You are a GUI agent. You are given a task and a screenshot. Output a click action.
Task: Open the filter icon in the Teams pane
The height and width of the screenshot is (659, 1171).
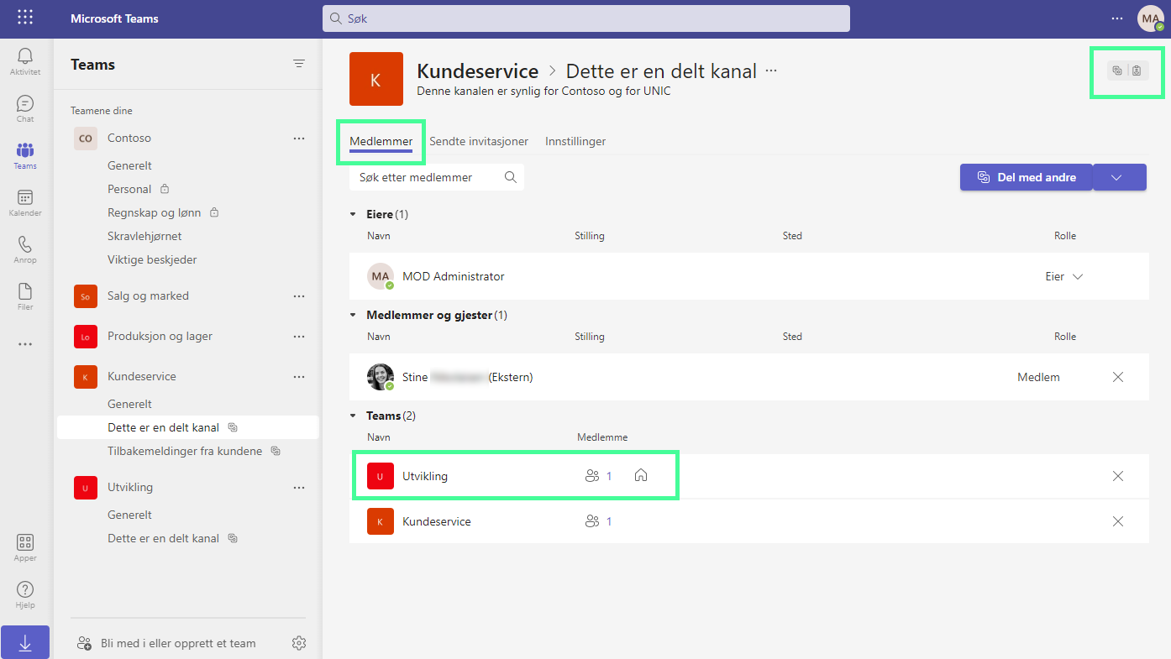[x=299, y=63]
